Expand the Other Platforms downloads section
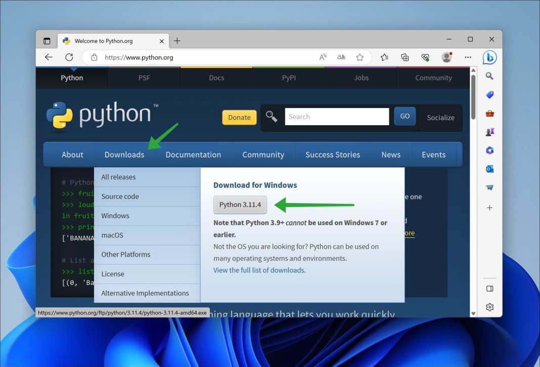 [x=126, y=254]
